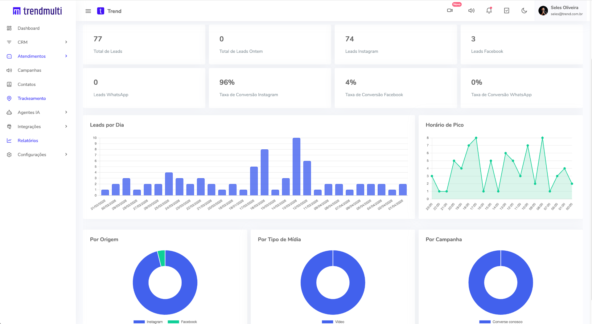The image size is (592, 324).
Task: Click the Agentes IA robot icon
Action: [9, 112]
